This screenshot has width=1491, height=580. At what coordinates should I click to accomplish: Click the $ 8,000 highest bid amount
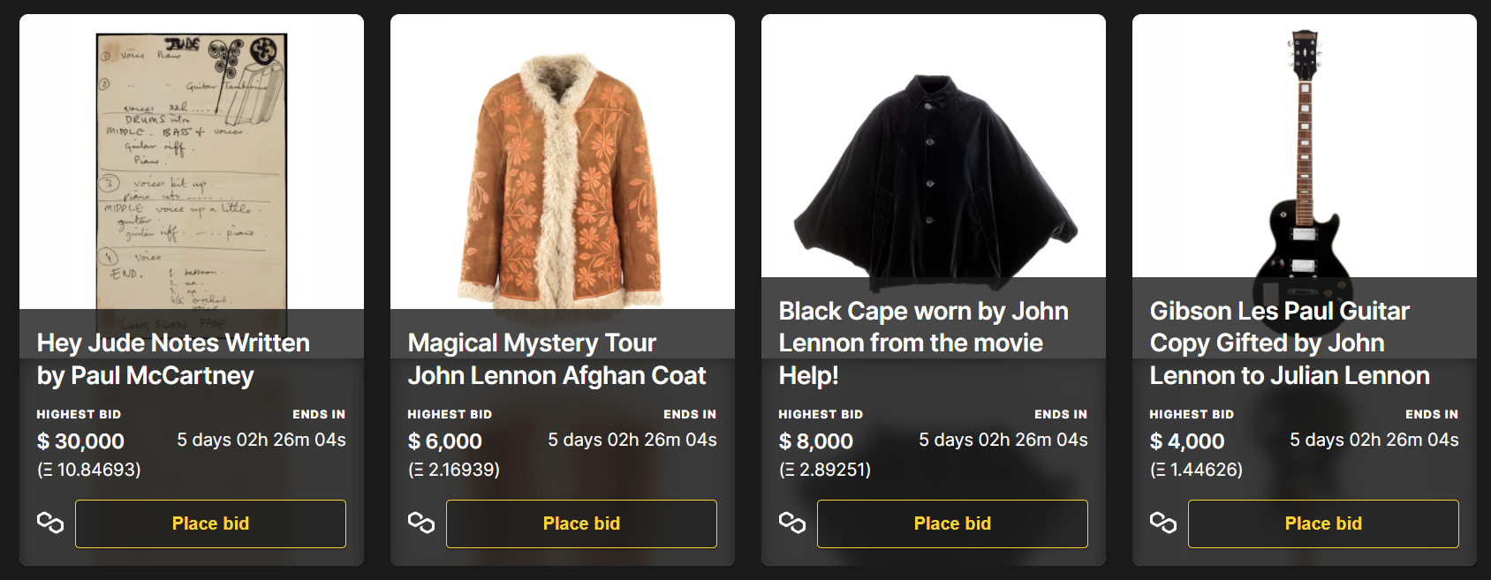pyautogui.click(x=816, y=441)
